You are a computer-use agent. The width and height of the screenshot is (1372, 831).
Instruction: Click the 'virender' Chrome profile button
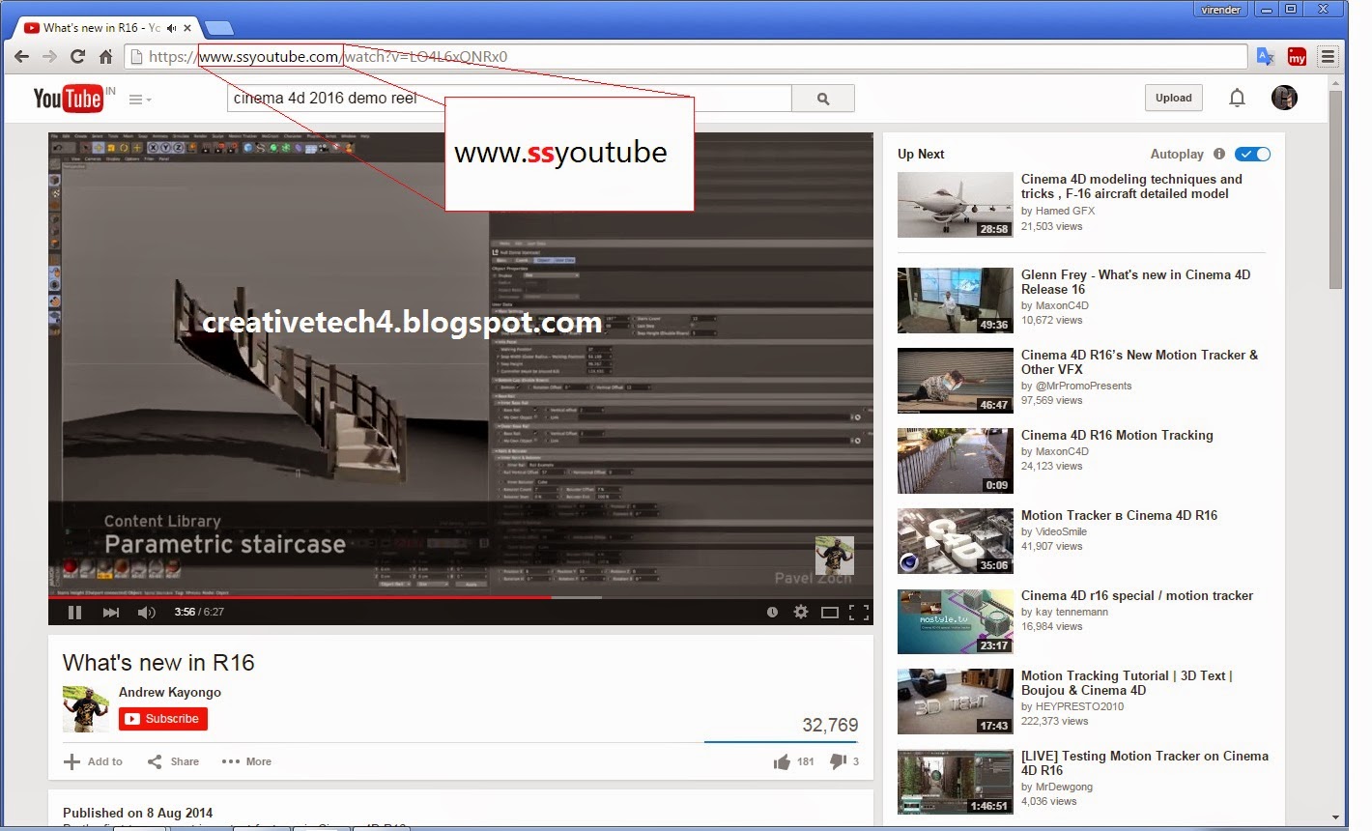coord(1220,10)
